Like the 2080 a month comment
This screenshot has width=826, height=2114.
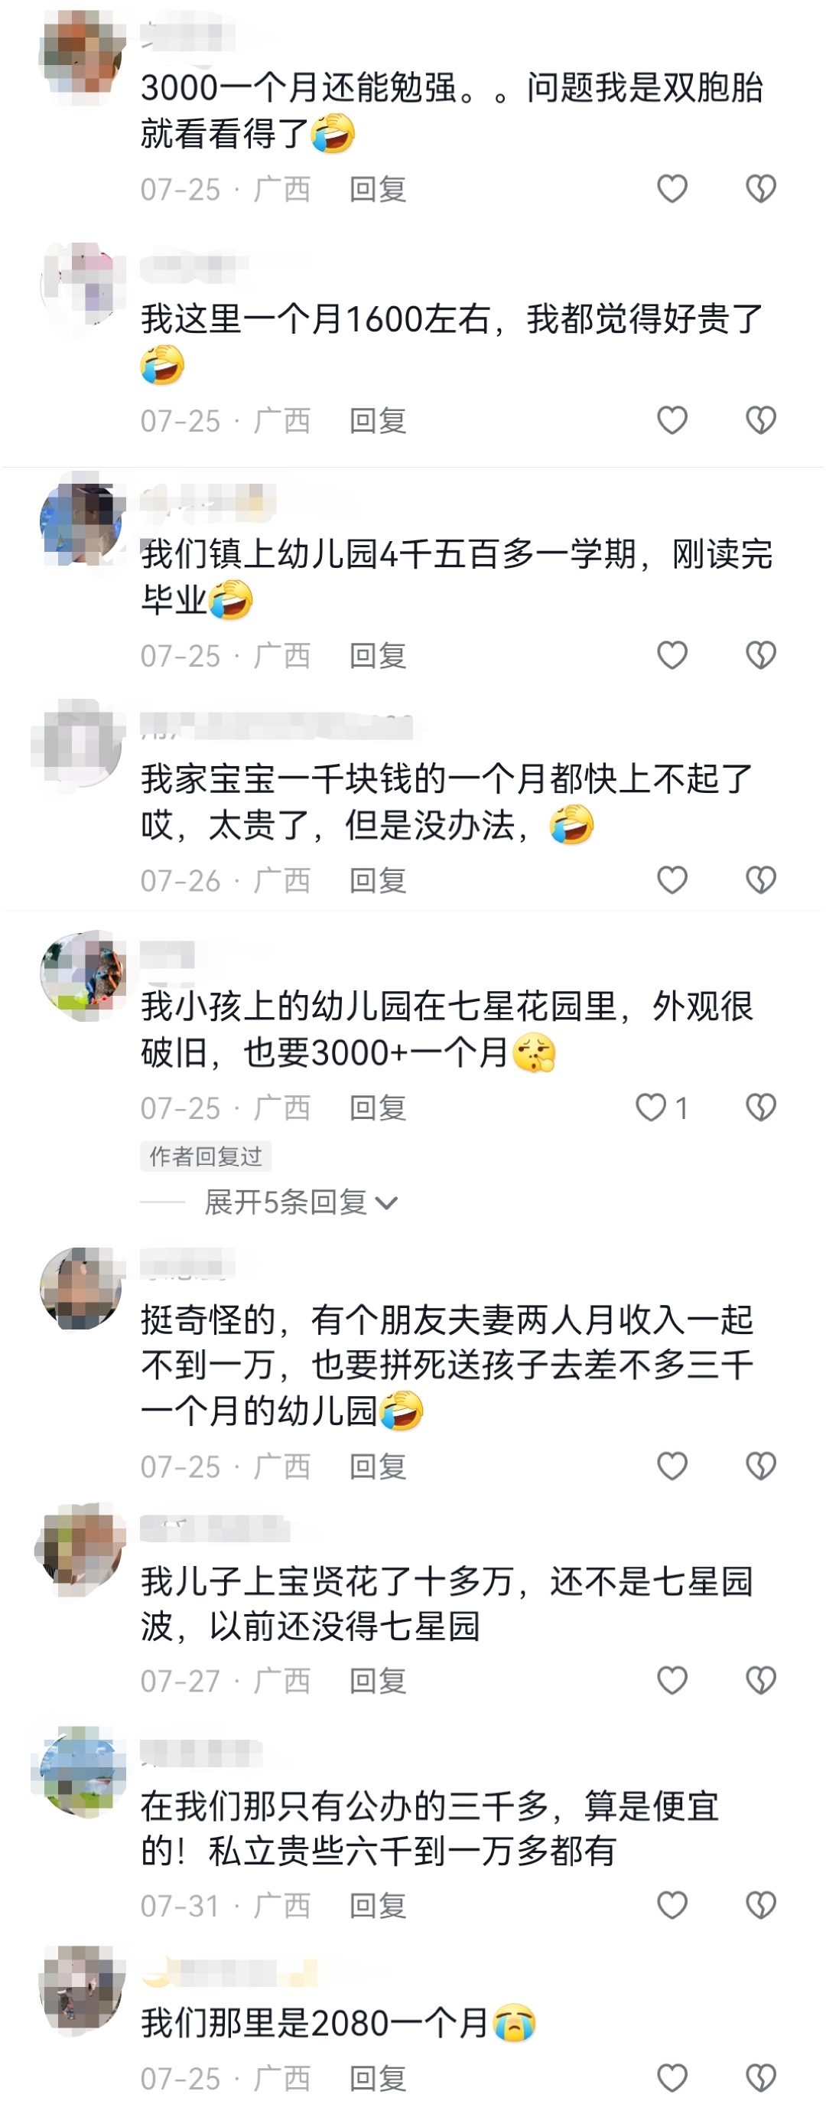click(x=672, y=2078)
